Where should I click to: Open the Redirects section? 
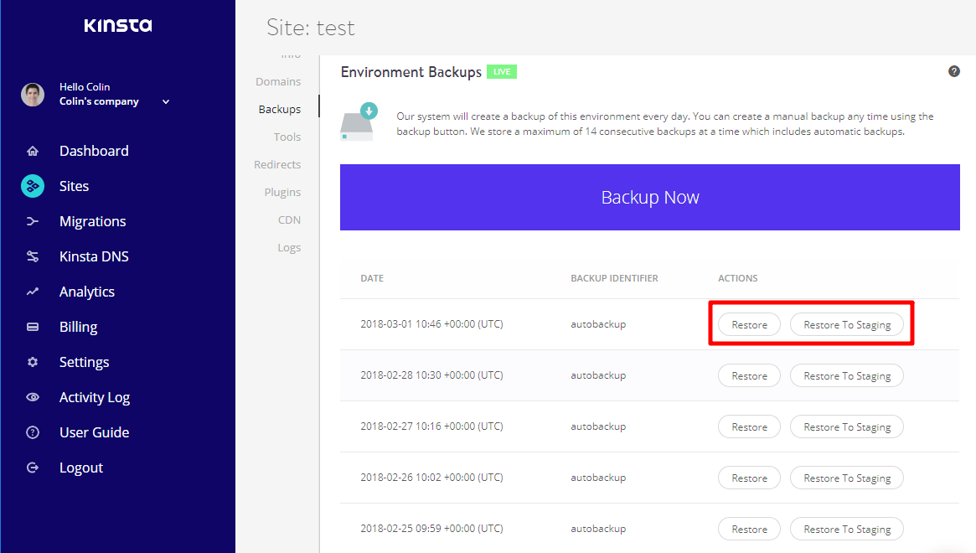tap(277, 165)
